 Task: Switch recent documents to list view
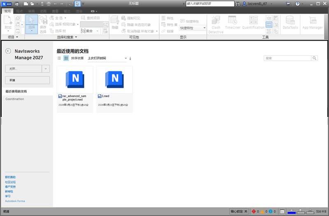[59, 58]
